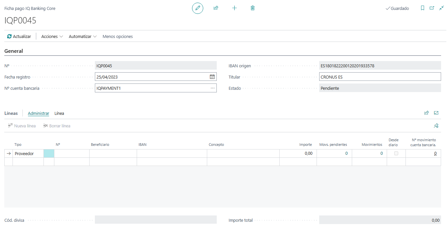Viewport: 448px width, 229px height.
Task: Open Nº cuenta bancaria lookup ellipsis
Action: click(212, 88)
